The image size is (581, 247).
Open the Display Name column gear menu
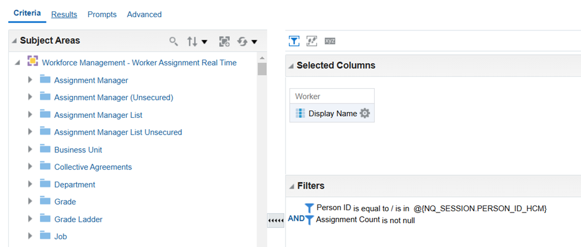point(365,113)
